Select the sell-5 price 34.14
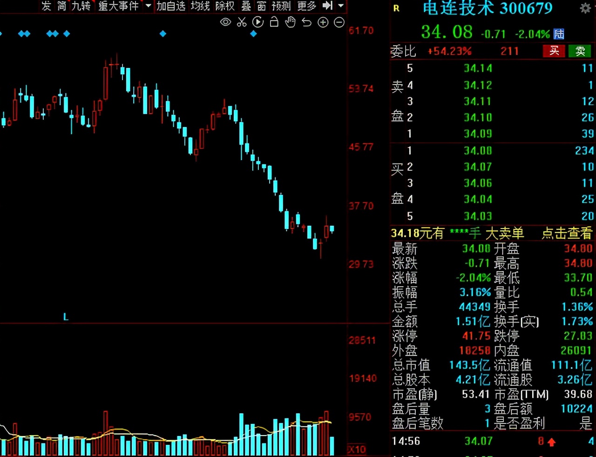 (478, 68)
